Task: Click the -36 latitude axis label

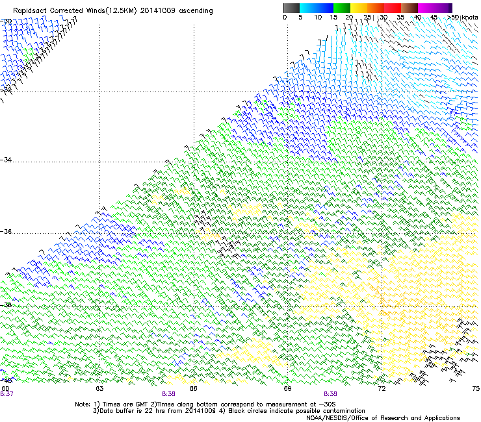Action: pos(6,231)
